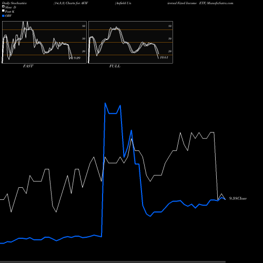Screen dimensions: 263x263
Task: Click the 80 level label in FAST chart
Action: pos(84,26)
